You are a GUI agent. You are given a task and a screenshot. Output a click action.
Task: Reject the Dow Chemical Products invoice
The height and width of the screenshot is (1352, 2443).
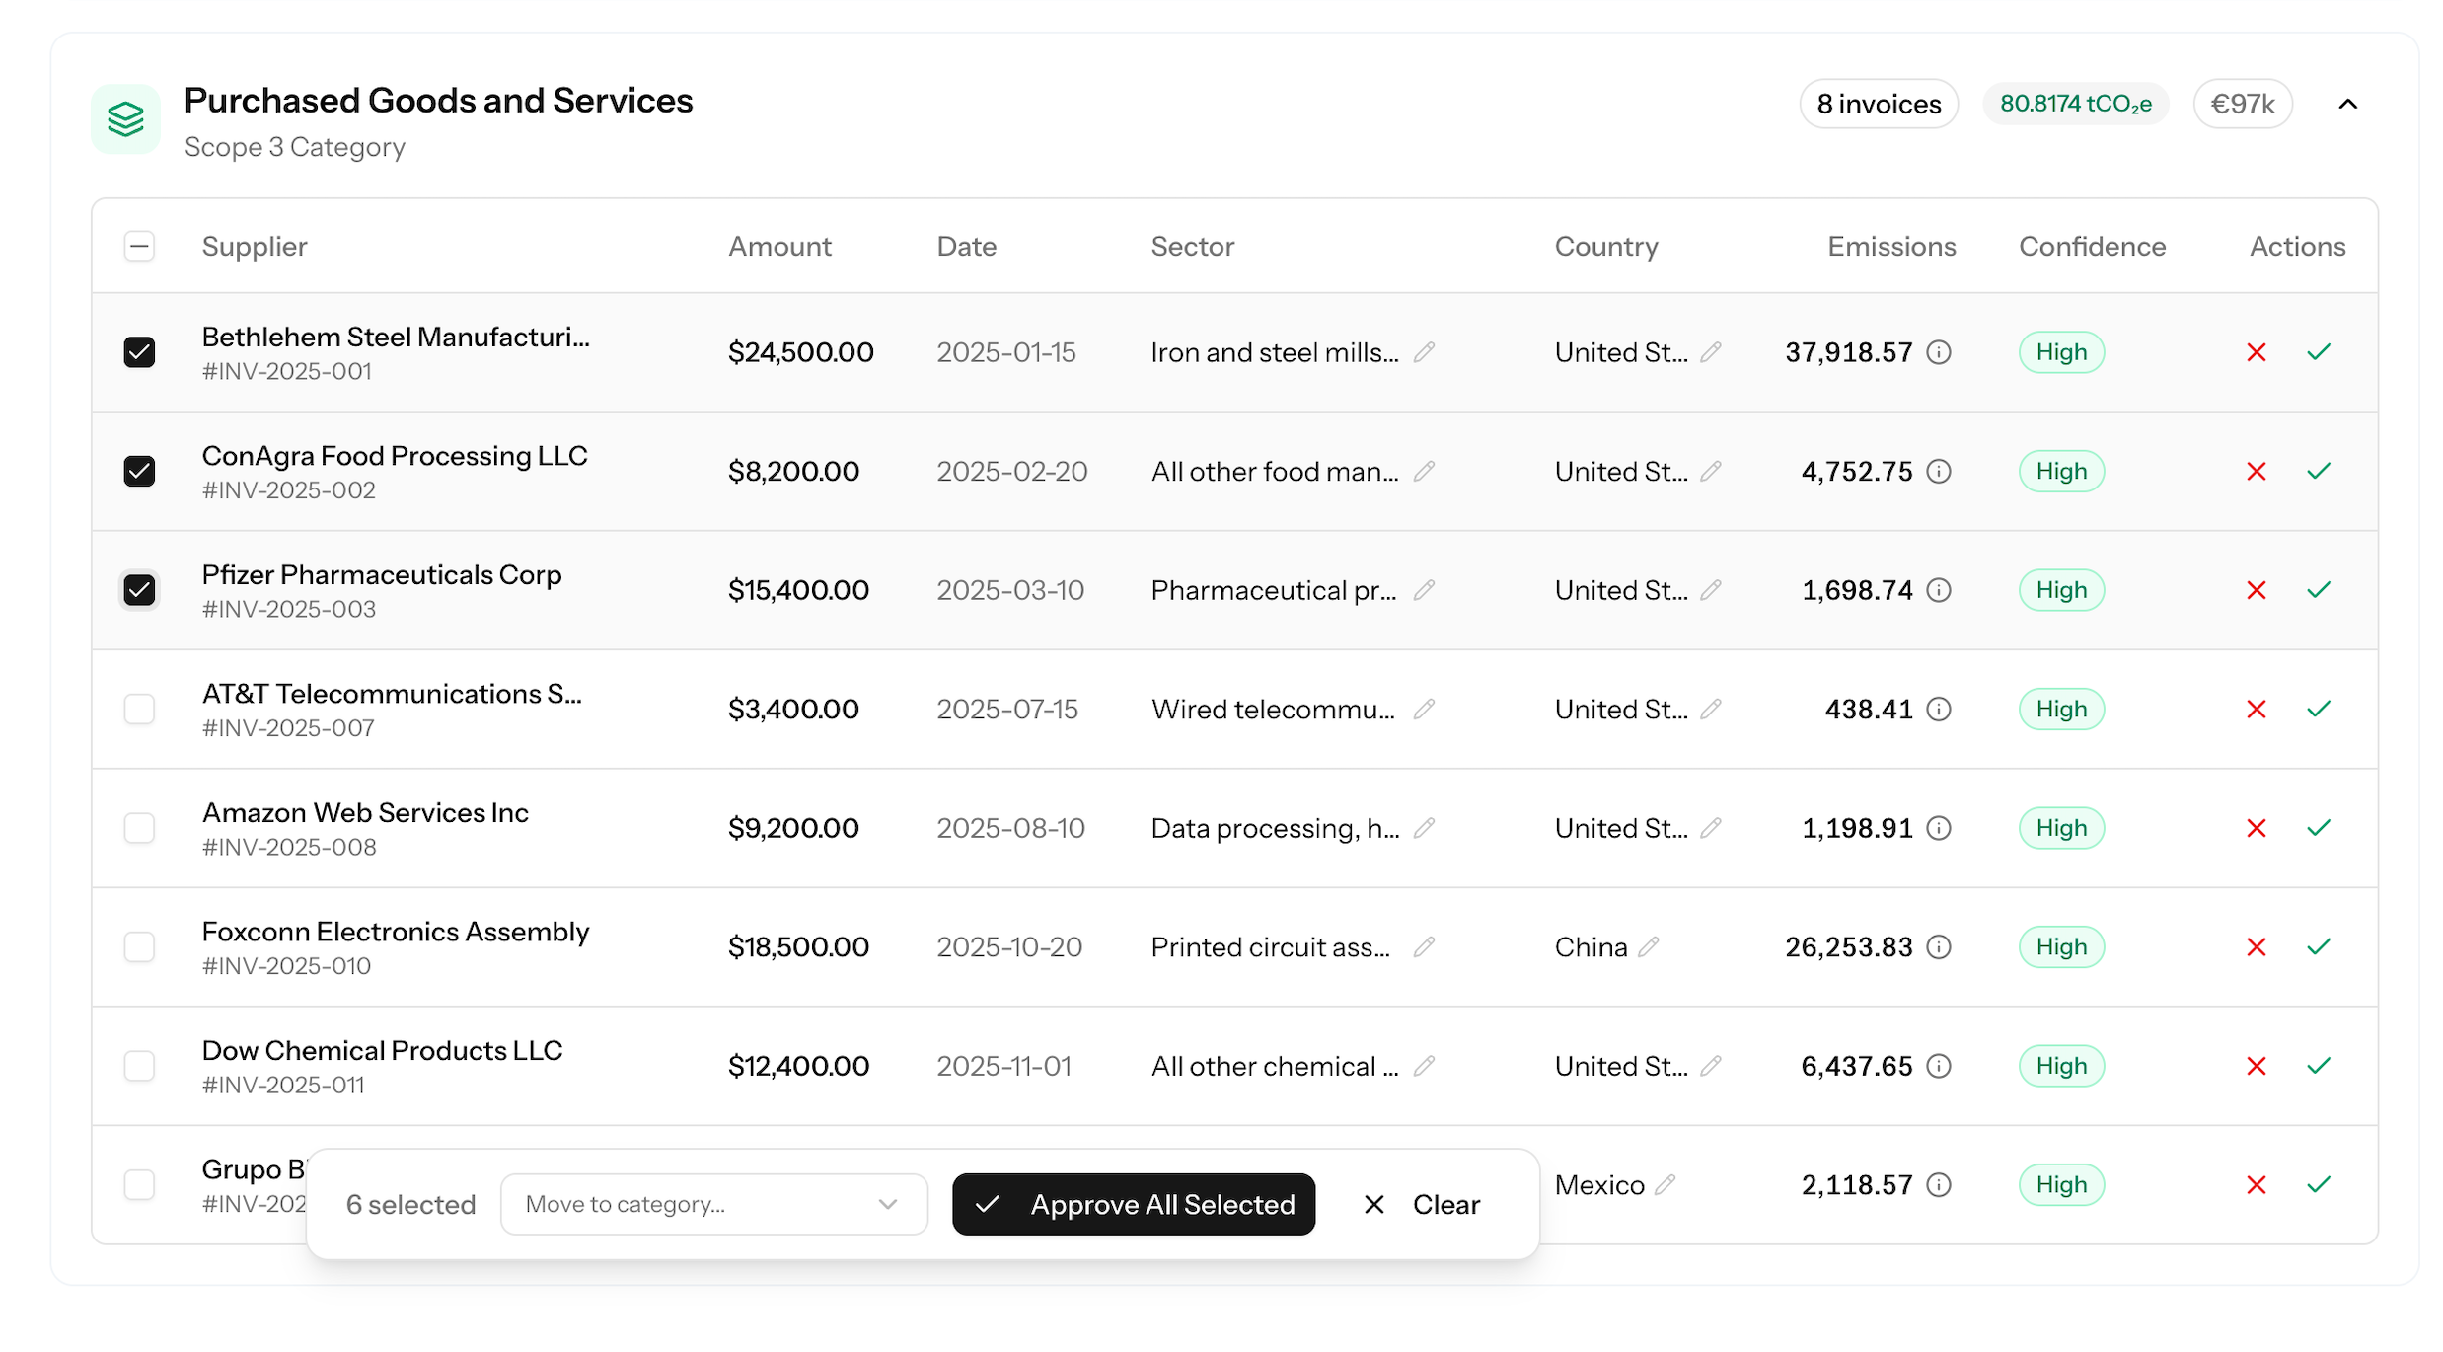tap(2256, 1066)
